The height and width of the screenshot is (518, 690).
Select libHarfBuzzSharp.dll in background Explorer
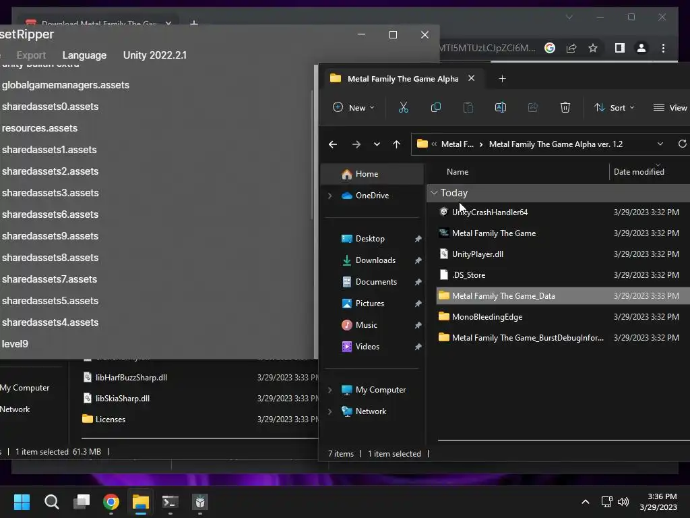click(131, 378)
